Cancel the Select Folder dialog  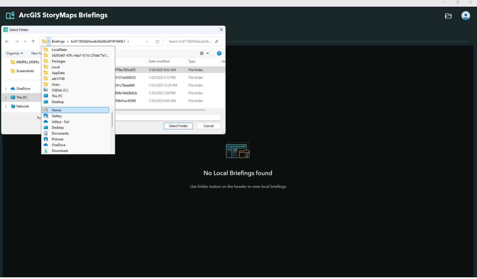pos(208,126)
